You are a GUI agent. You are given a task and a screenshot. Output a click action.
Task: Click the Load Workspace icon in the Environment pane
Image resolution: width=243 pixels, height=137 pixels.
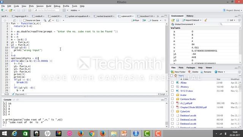click(173, 20)
